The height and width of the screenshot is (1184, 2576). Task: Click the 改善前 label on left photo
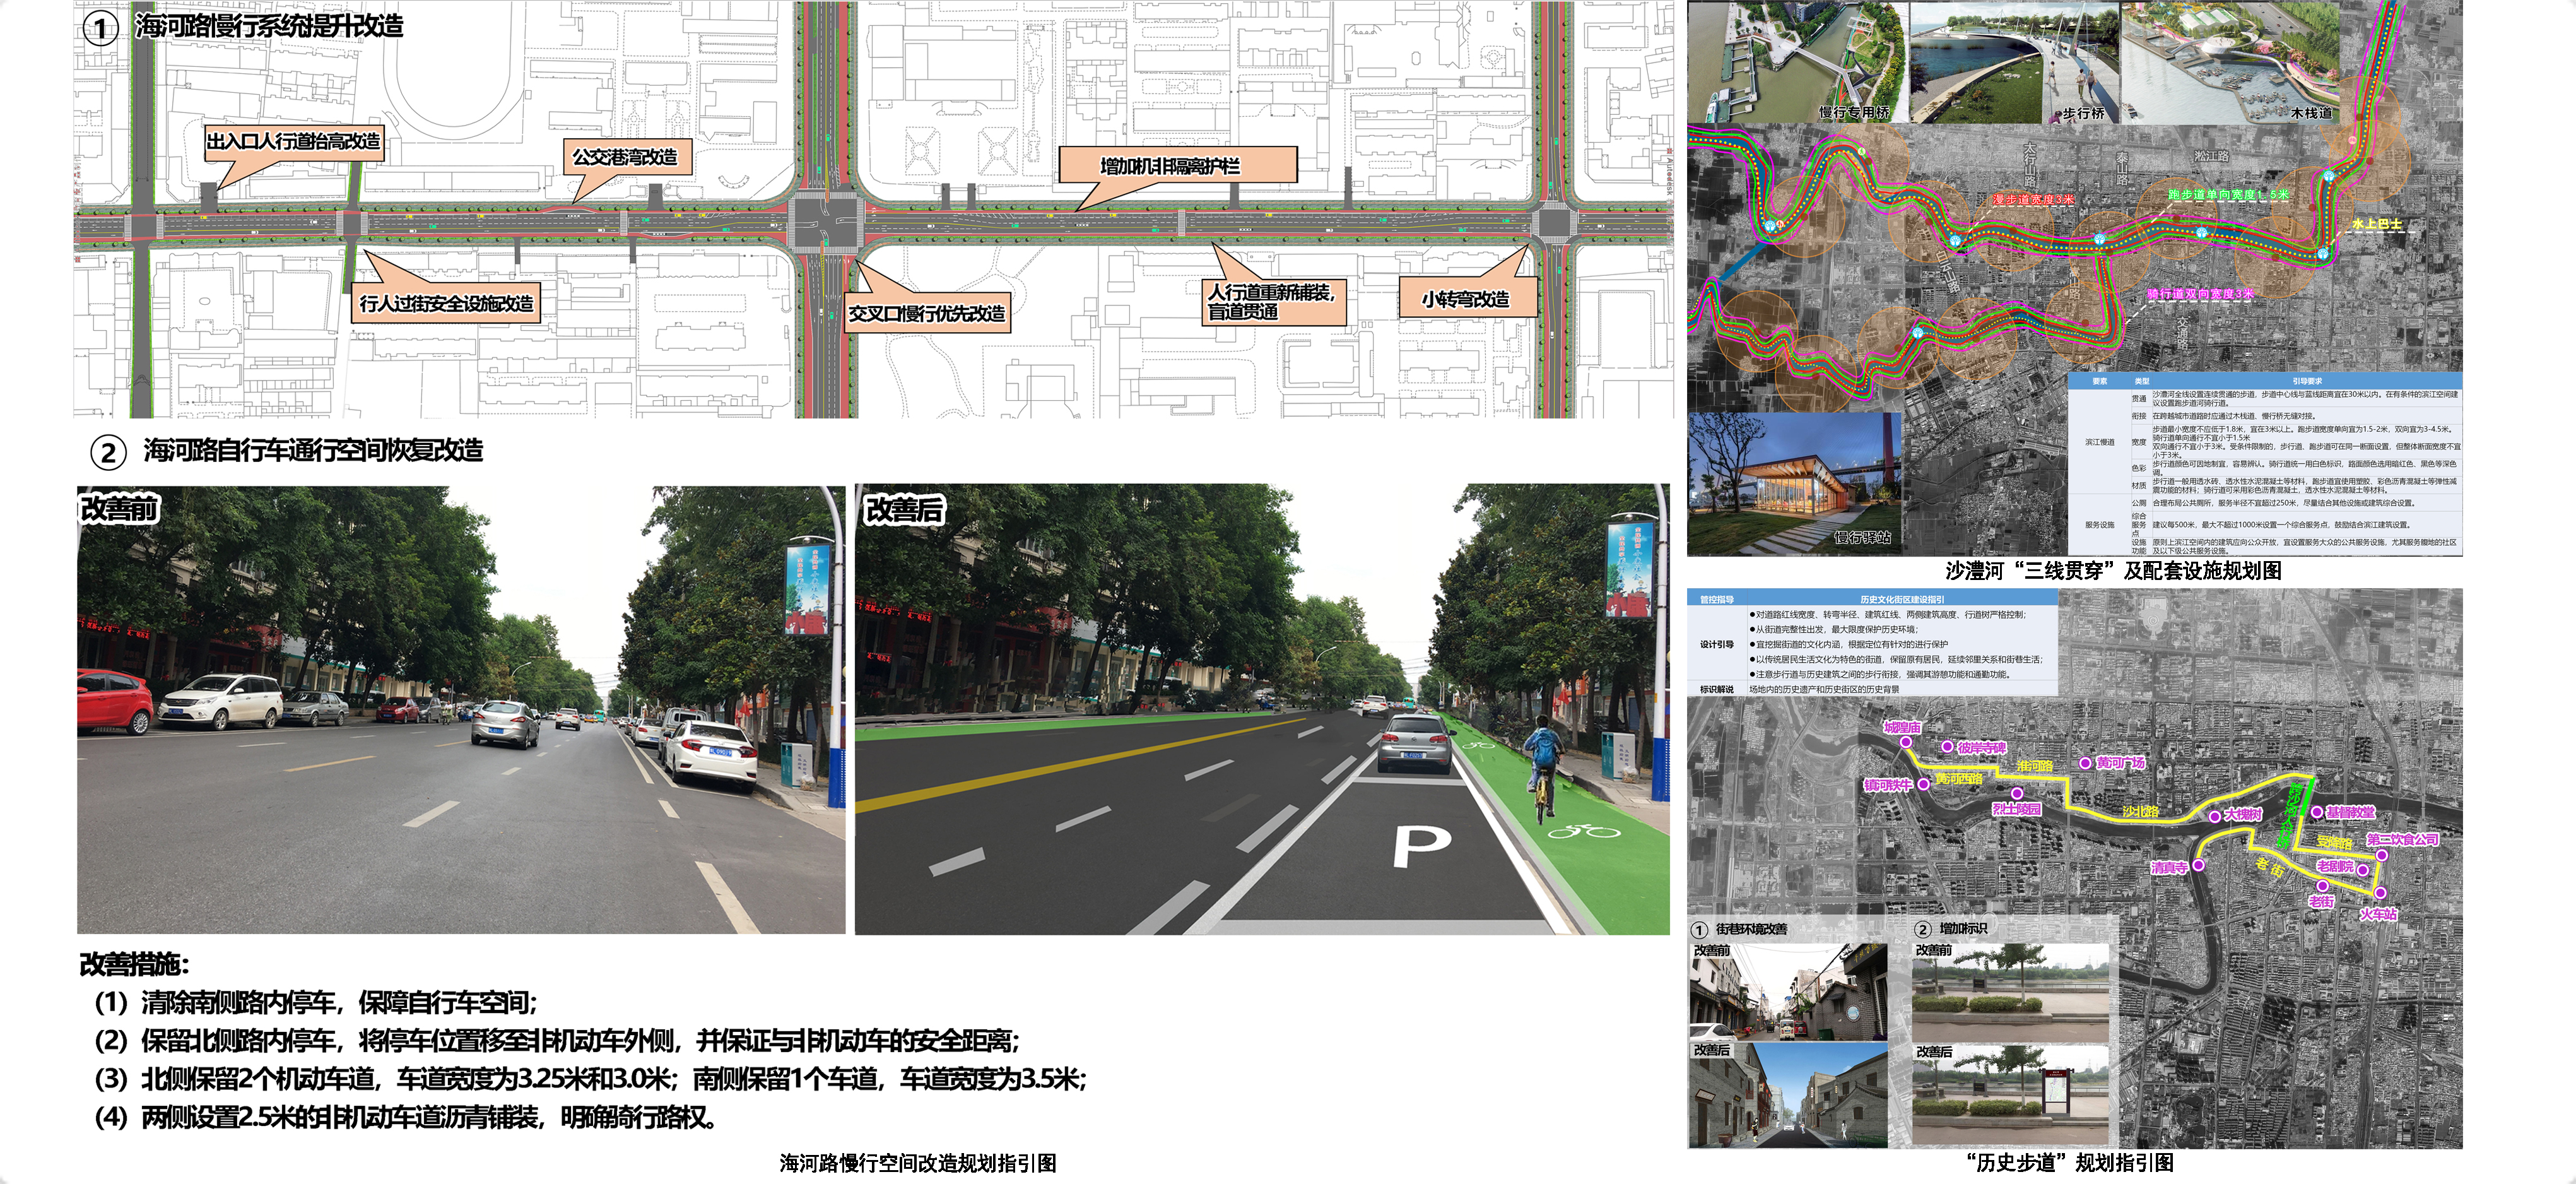[x=119, y=508]
